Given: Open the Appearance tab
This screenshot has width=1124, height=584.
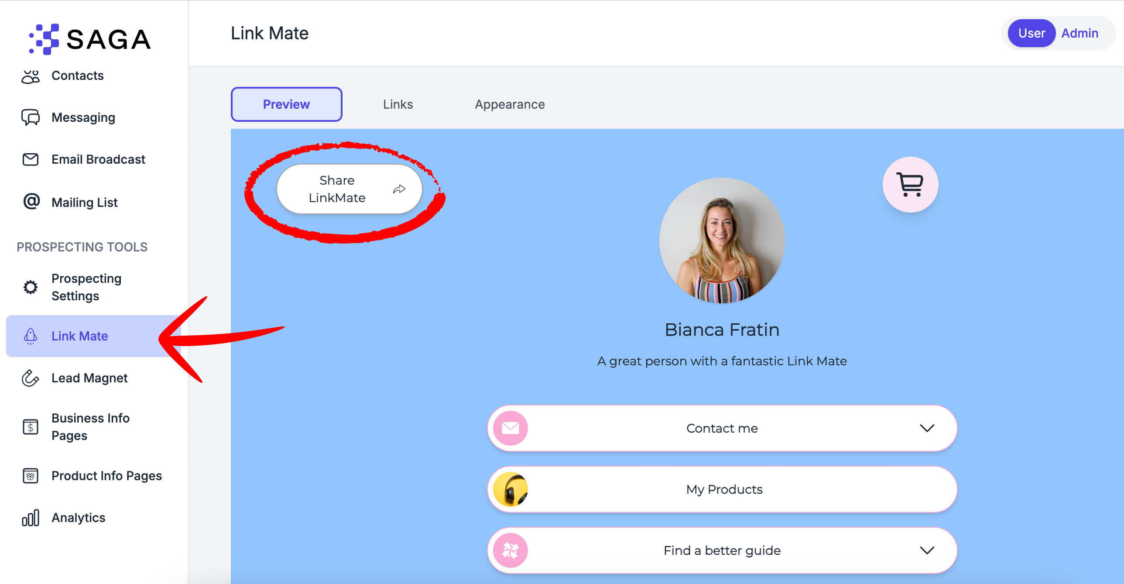Looking at the screenshot, I should 510,104.
